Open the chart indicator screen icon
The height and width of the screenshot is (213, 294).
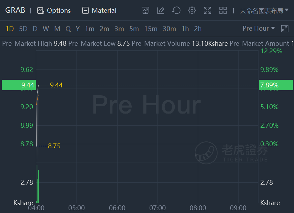click(145, 10)
